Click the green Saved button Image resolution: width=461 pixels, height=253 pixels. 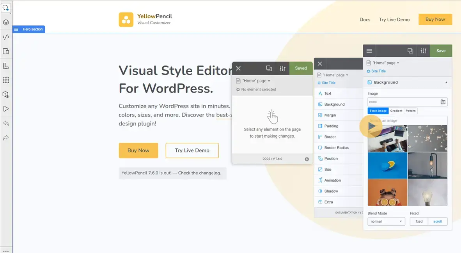(301, 68)
